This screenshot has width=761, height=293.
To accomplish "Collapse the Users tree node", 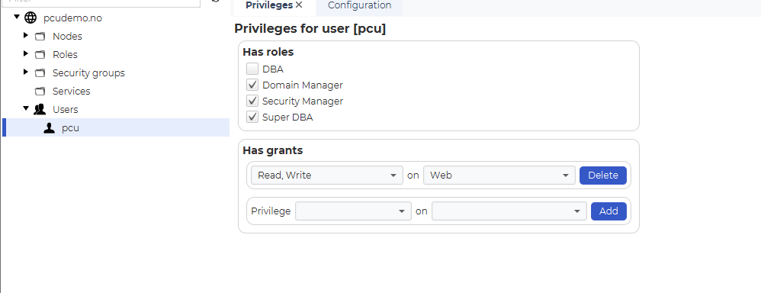I will (26, 108).
